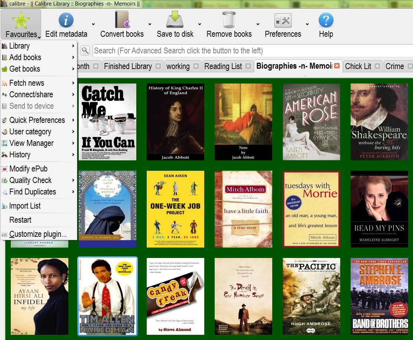Click the Help question mark icon
Image resolution: width=413 pixels, height=340 pixels.
pyautogui.click(x=326, y=20)
